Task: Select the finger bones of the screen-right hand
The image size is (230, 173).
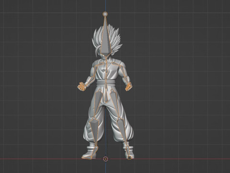Action: pyautogui.click(x=129, y=86)
